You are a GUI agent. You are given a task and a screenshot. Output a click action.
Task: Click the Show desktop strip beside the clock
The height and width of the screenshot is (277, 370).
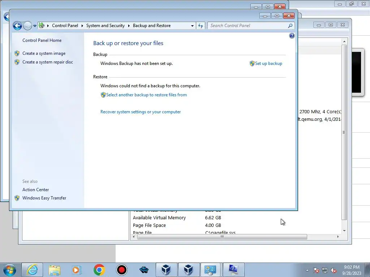pos(368,270)
